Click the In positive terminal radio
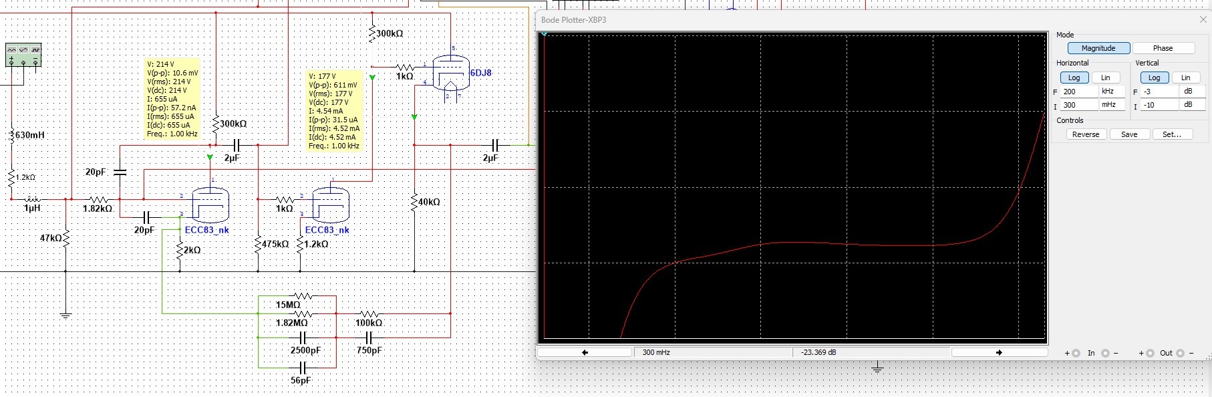 pyautogui.click(x=1076, y=354)
